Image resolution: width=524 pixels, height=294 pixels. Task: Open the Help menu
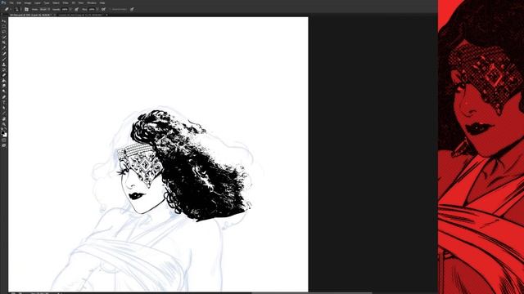tap(102, 2)
